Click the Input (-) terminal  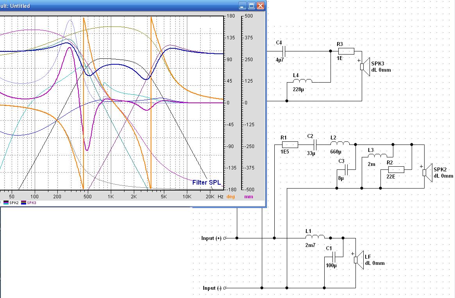click(225, 288)
